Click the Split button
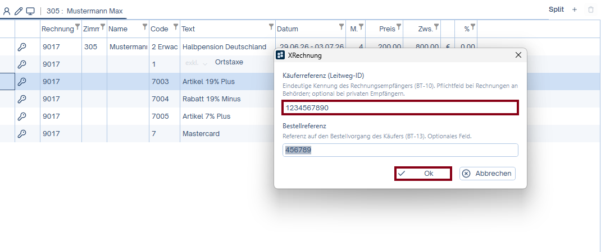Viewport: 601px width, 252px height. point(556,10)
